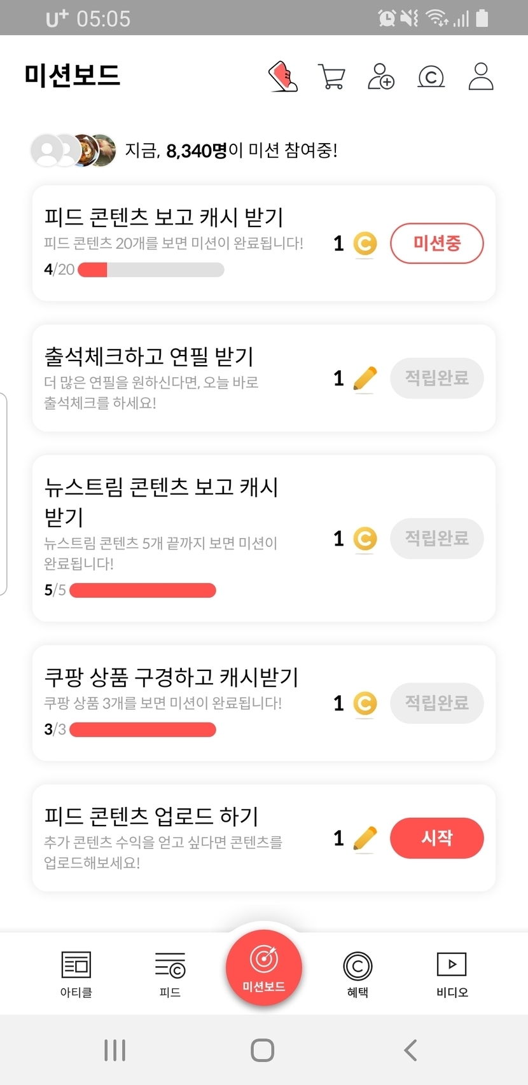Viewport: 528px width, 1085px height.
Task: Tap the side edge panel handle
Action: (x=3, y=494)
